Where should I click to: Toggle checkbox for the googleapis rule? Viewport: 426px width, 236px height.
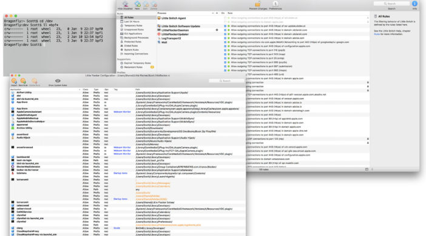225,42
